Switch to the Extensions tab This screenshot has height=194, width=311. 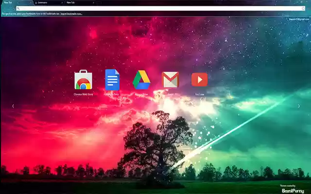tap(49, 2)
